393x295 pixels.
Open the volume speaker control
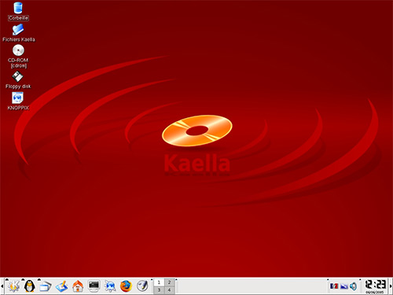point(353,286)
